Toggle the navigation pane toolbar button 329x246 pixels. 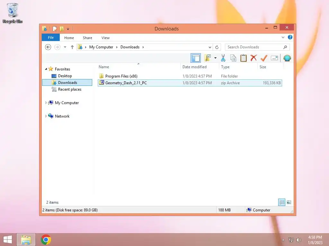coord(196,58)
